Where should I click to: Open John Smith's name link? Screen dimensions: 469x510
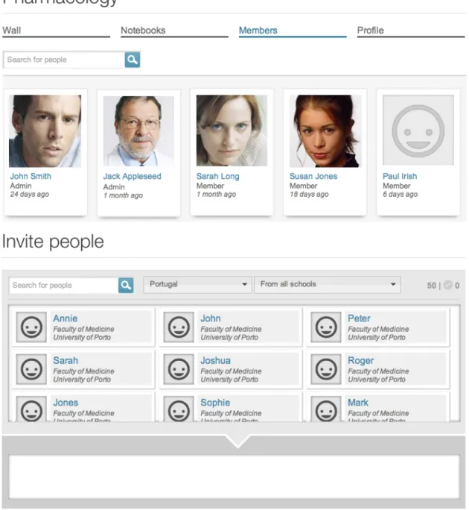point(31,176)
